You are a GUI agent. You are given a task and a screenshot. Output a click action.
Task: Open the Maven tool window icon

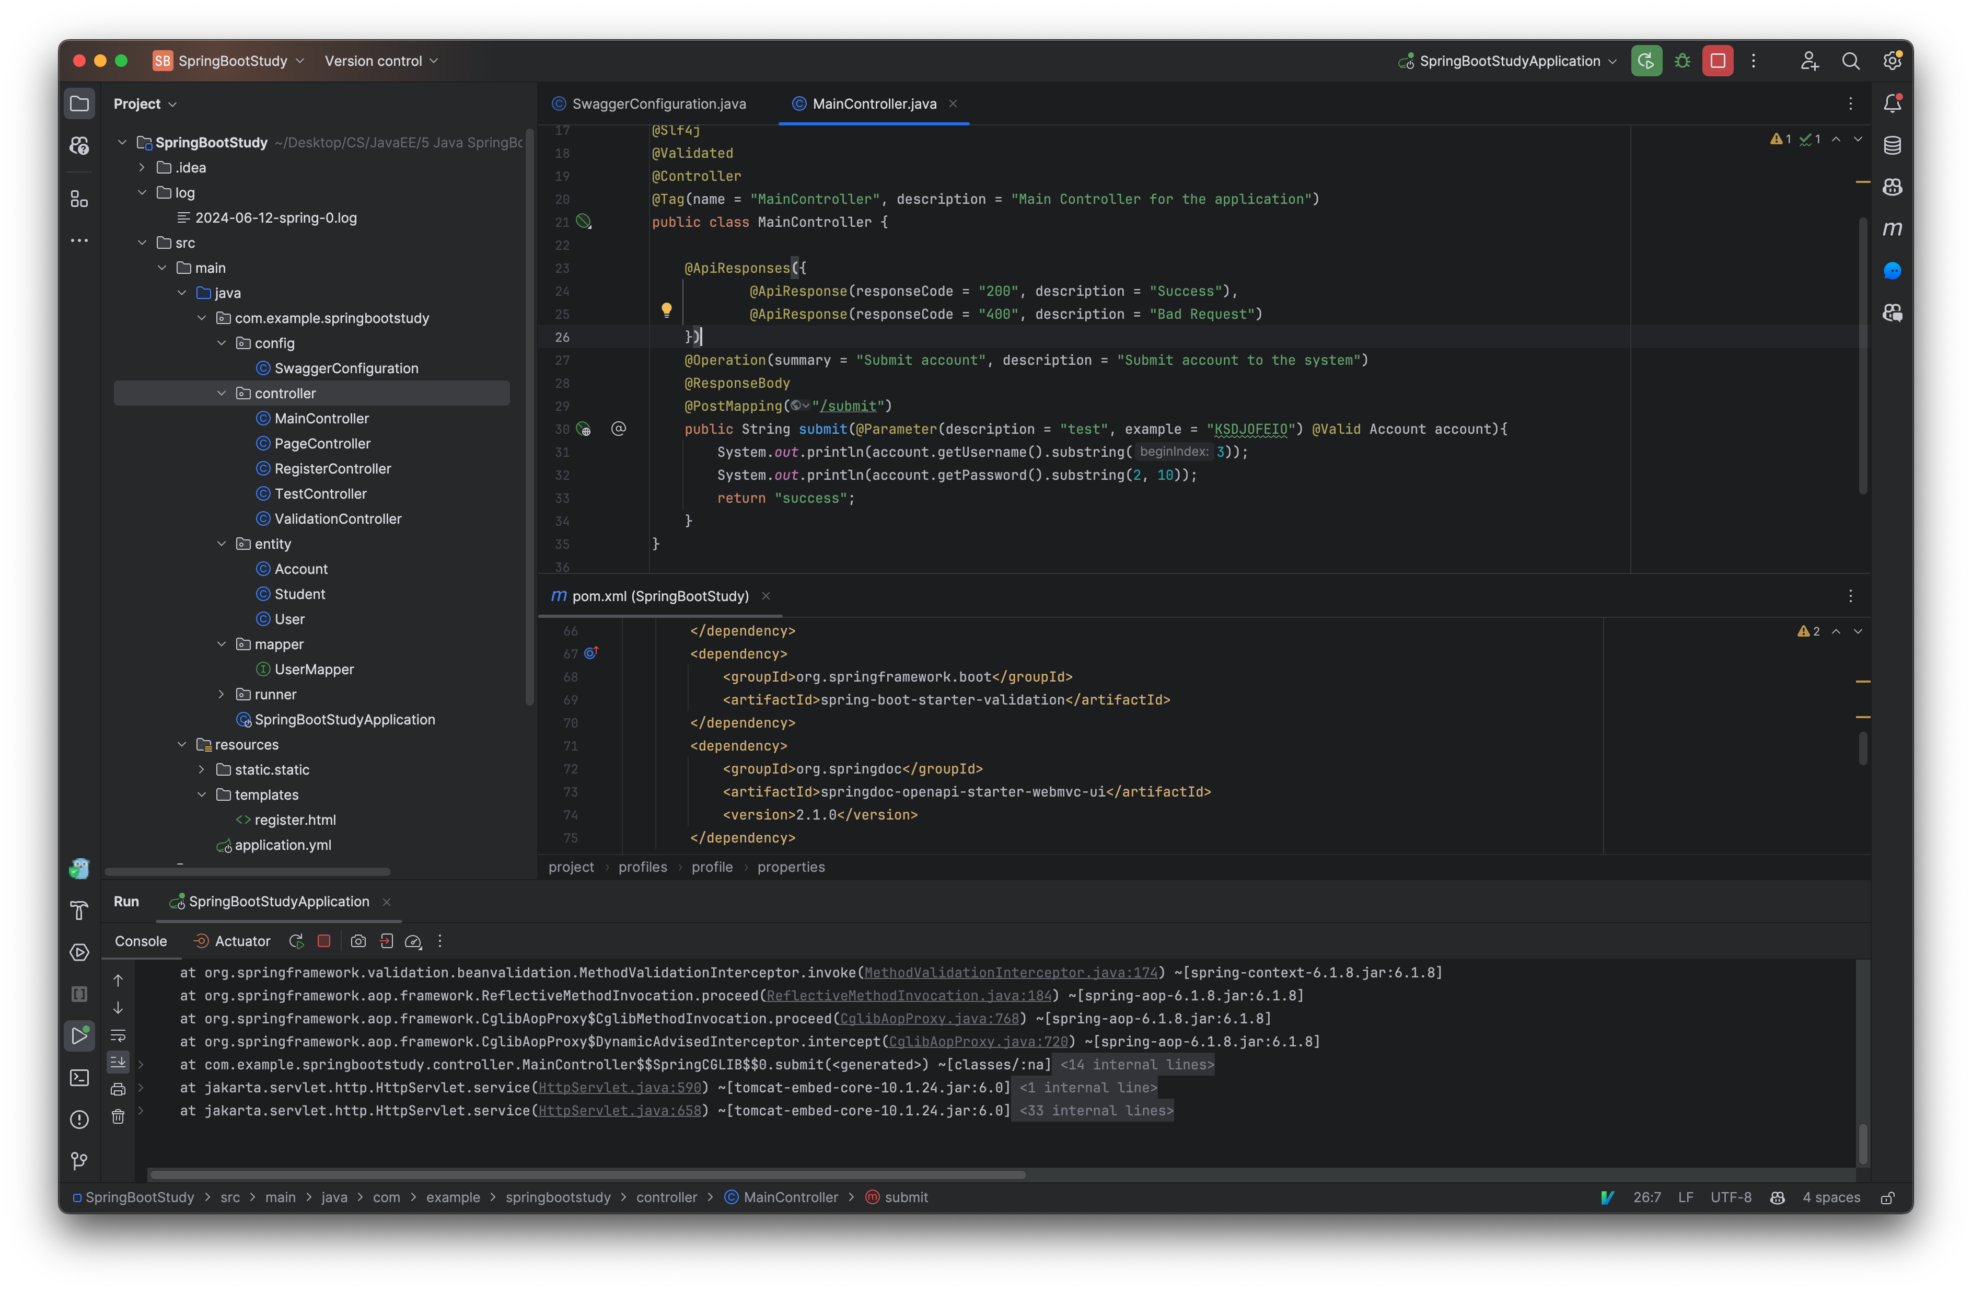1892,229
